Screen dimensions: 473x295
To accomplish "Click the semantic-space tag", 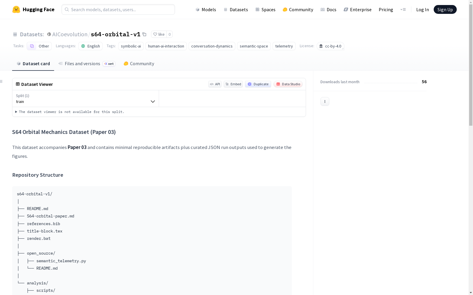I will 254,46.
